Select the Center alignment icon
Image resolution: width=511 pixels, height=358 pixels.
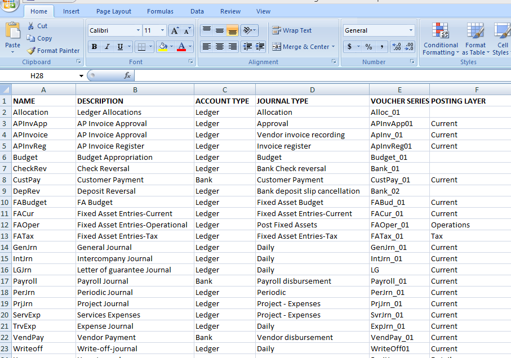tap(219, 47)
